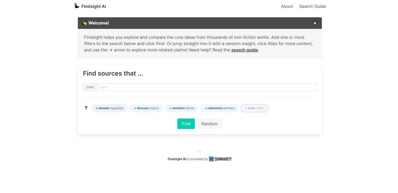Screen dimensions: 398x193
Task: Open the Summarity logo in the footer
Action: [220, 159]
